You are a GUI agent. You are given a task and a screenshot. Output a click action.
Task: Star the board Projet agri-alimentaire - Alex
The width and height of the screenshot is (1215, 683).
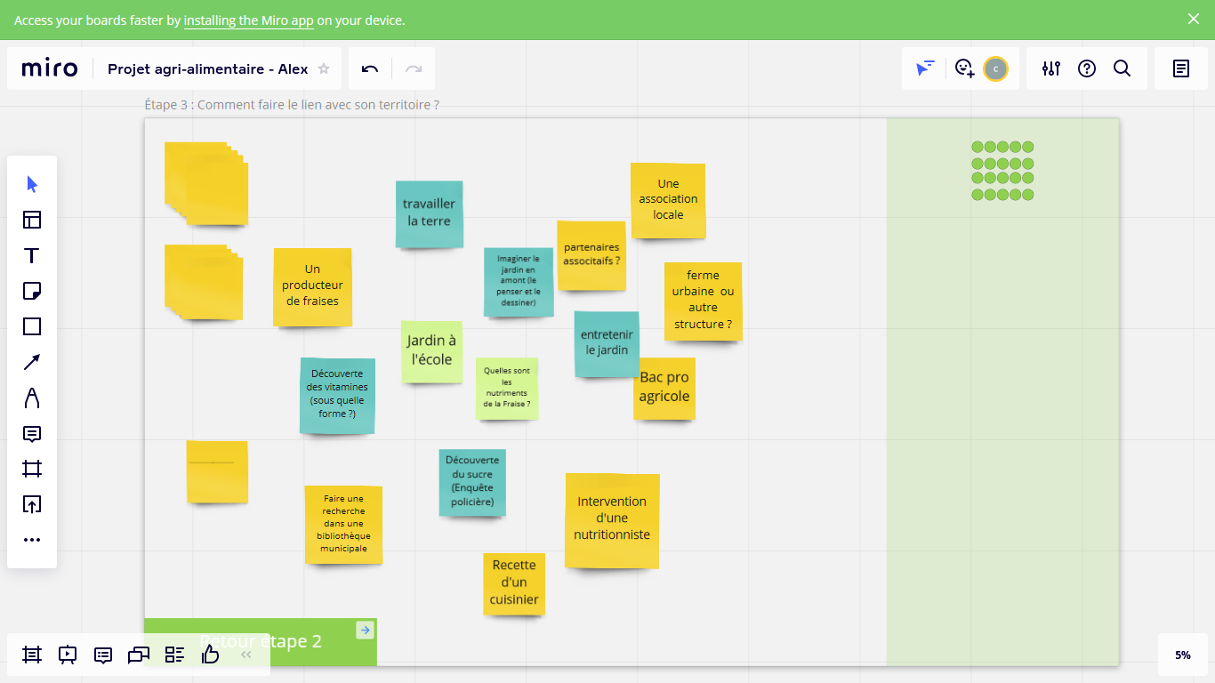pos(324,69)
